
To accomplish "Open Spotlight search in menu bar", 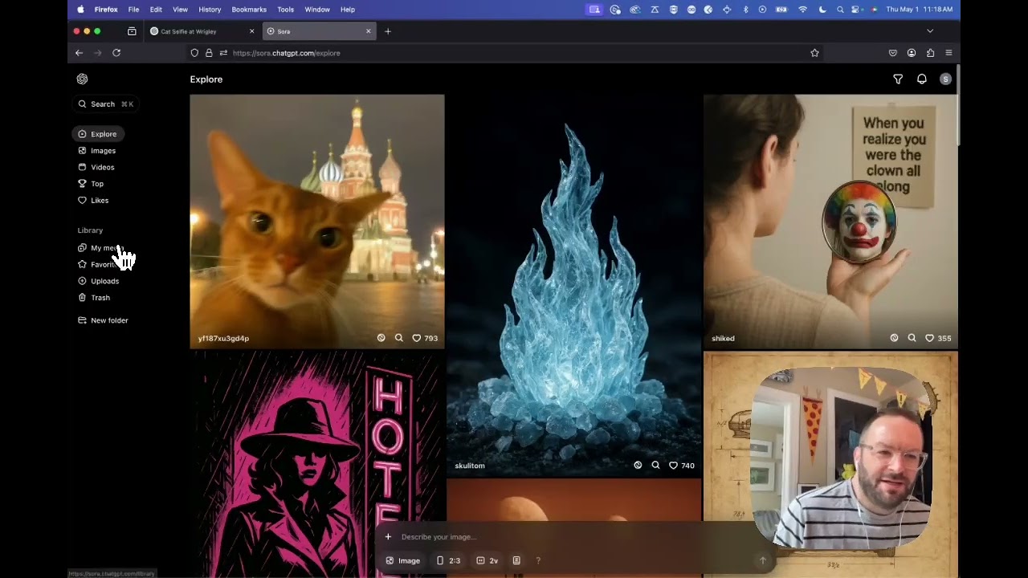I will tap(840, 10).
